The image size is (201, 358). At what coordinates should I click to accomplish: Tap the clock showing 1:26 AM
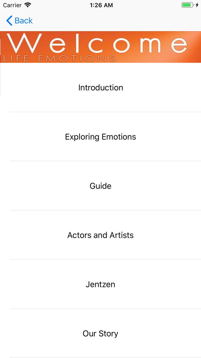click(101, 5)
